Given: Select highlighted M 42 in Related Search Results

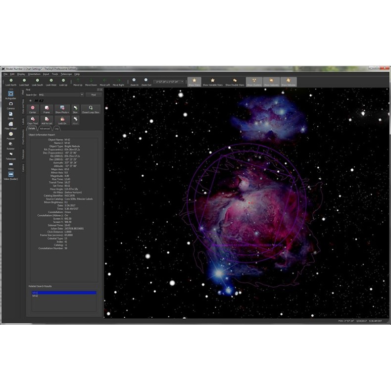Looking at the screenshot, I should (64, 293).
